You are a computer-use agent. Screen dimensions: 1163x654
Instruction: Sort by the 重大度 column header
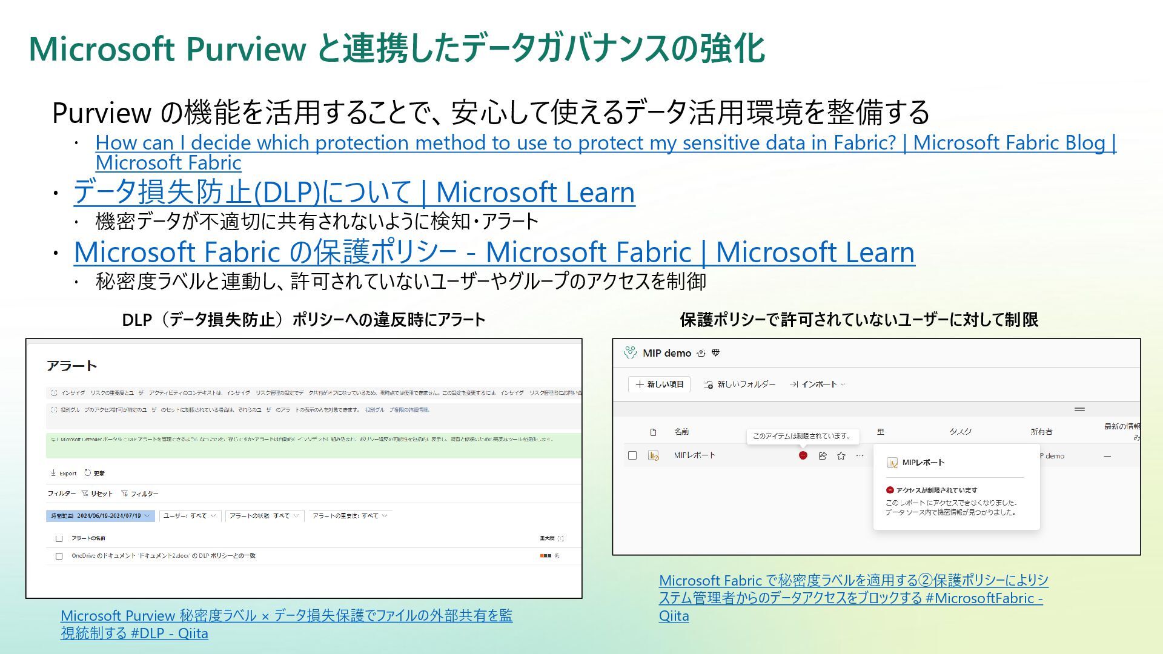click(547, 538)
